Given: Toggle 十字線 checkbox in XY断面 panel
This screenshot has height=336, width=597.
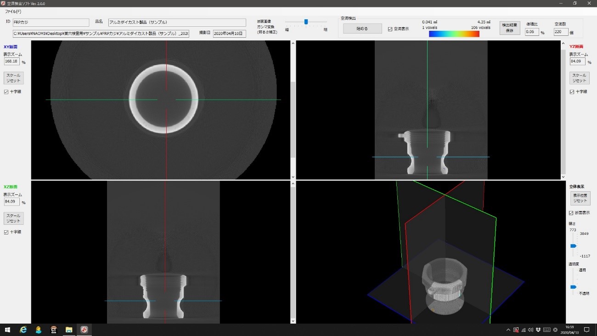Looking at the screenshot, I should pos(6,92).
